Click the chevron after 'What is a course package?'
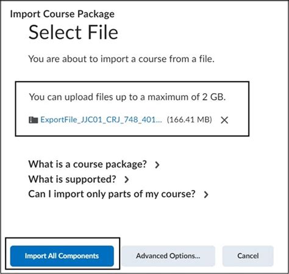The height and width of the screenshot is (274, 289). click(157, 165)
